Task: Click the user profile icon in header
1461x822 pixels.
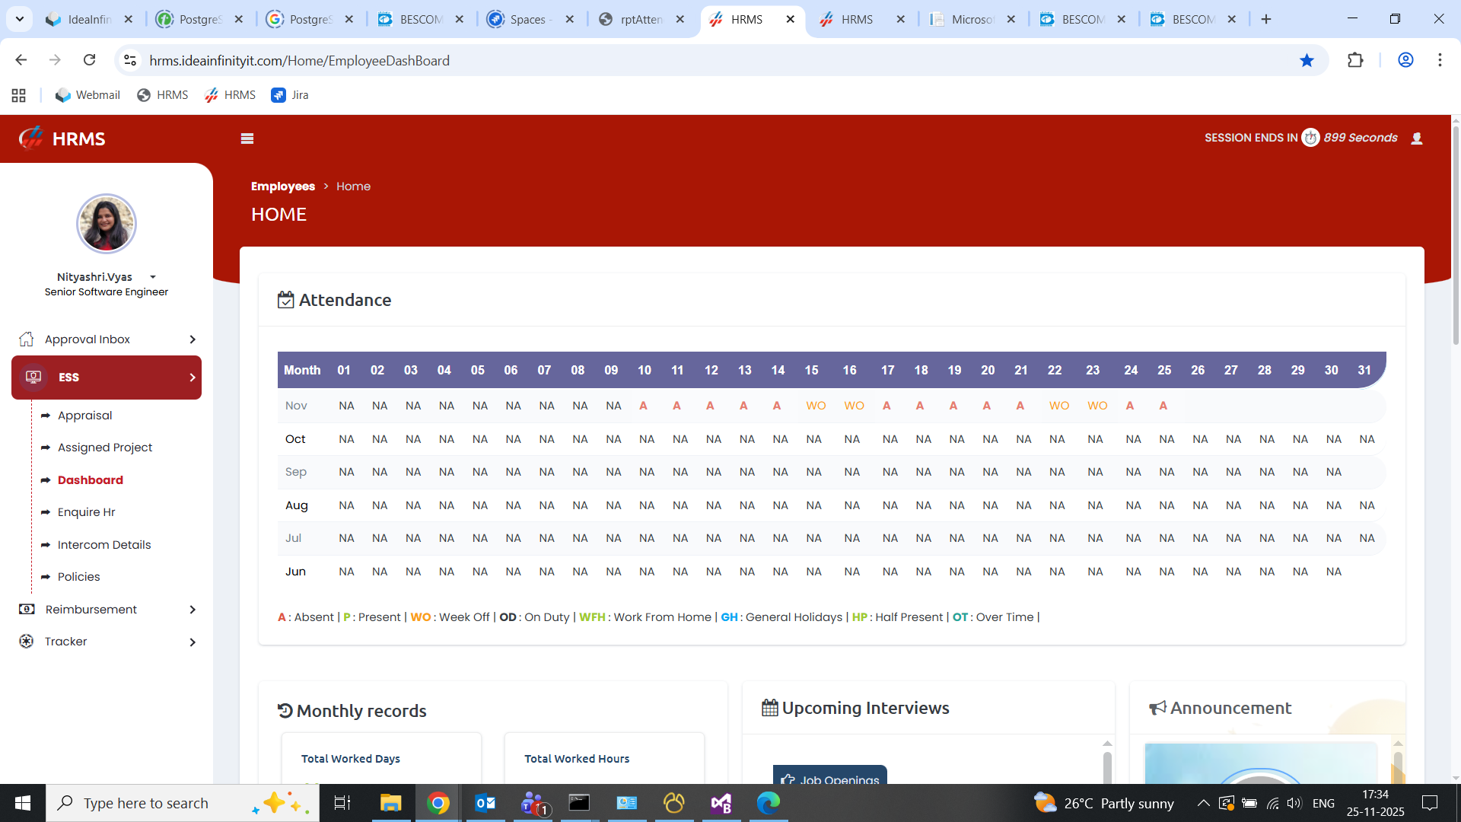Action: 1417,139
